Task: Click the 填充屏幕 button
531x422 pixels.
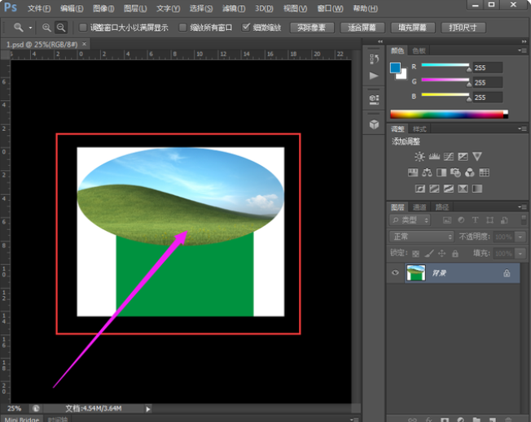Action: tap(412, 28)
